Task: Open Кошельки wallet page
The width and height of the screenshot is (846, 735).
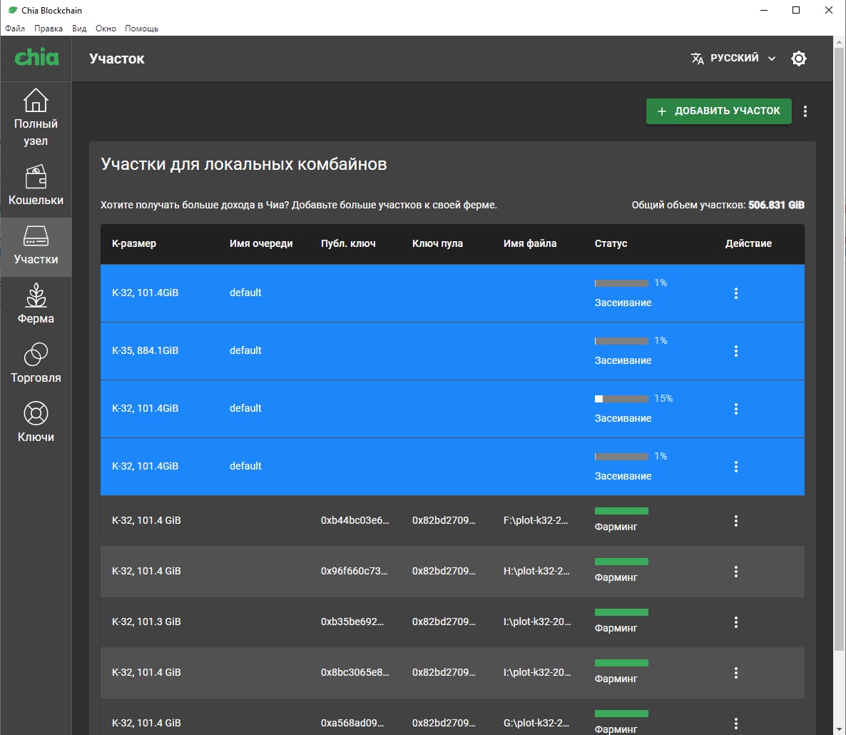Action: coord(36,185)
